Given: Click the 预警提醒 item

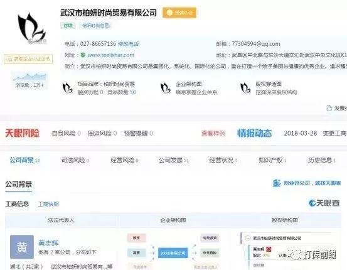Looking at the screenshot, I should click(138, 133).
